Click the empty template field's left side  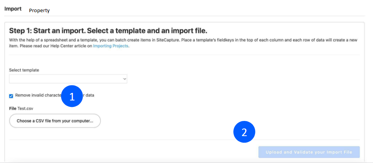(23, 79)
